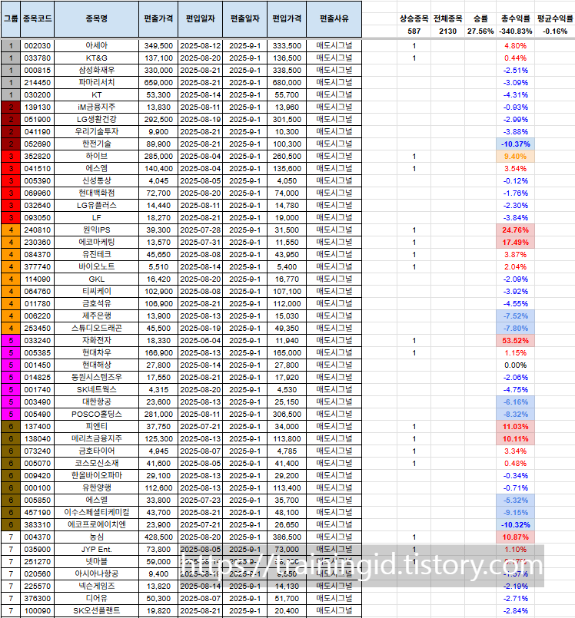Select the 0.00% return cell
Viewport: 575px width, 618px height.
(515, 365)
